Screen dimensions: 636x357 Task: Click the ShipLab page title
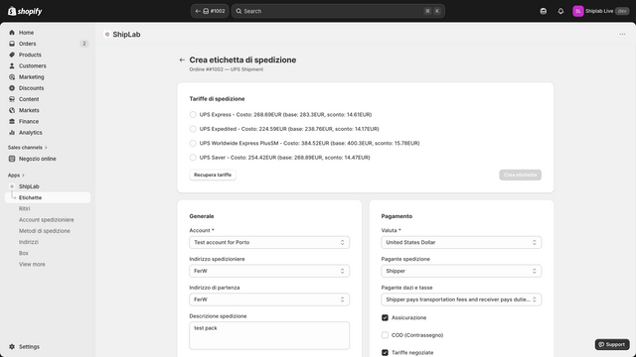coord(126,35)
